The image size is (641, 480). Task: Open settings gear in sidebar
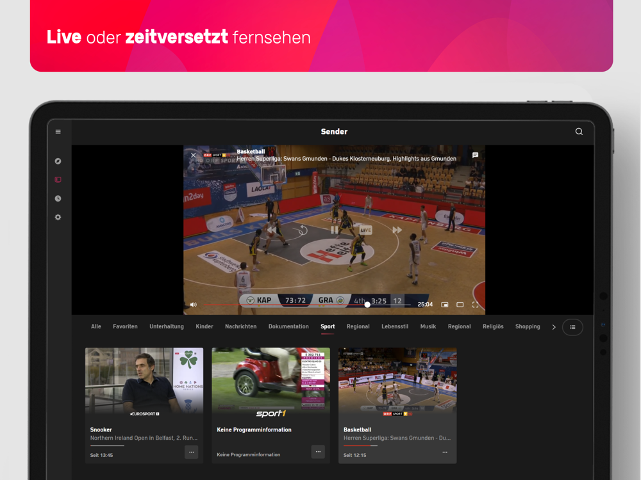click(58, 217)
